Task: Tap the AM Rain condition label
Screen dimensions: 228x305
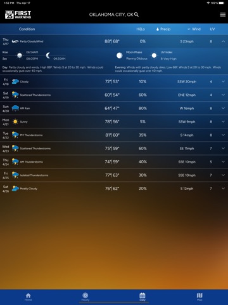Action: click(x=25, y=108)
